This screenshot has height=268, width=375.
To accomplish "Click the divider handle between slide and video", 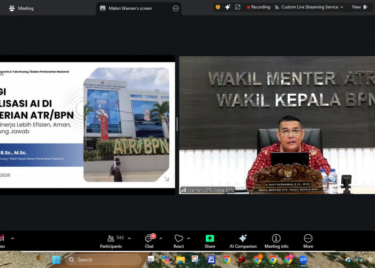I will point(177,124).
